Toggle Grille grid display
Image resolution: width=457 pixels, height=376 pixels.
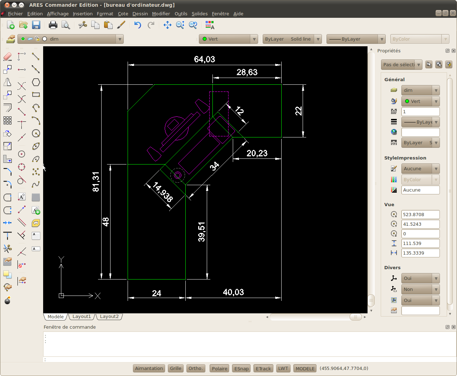175,369
